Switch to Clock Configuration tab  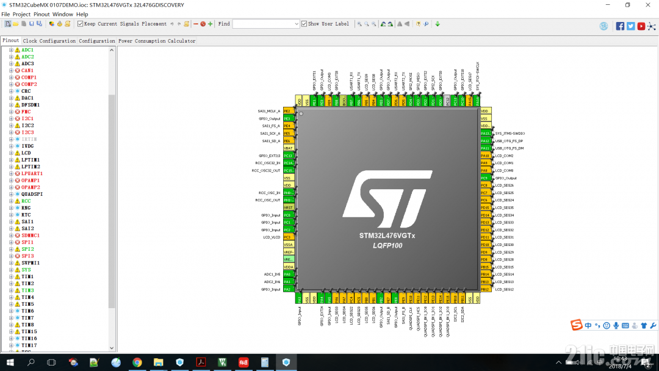pyautogui.click(x=49, y=41)
